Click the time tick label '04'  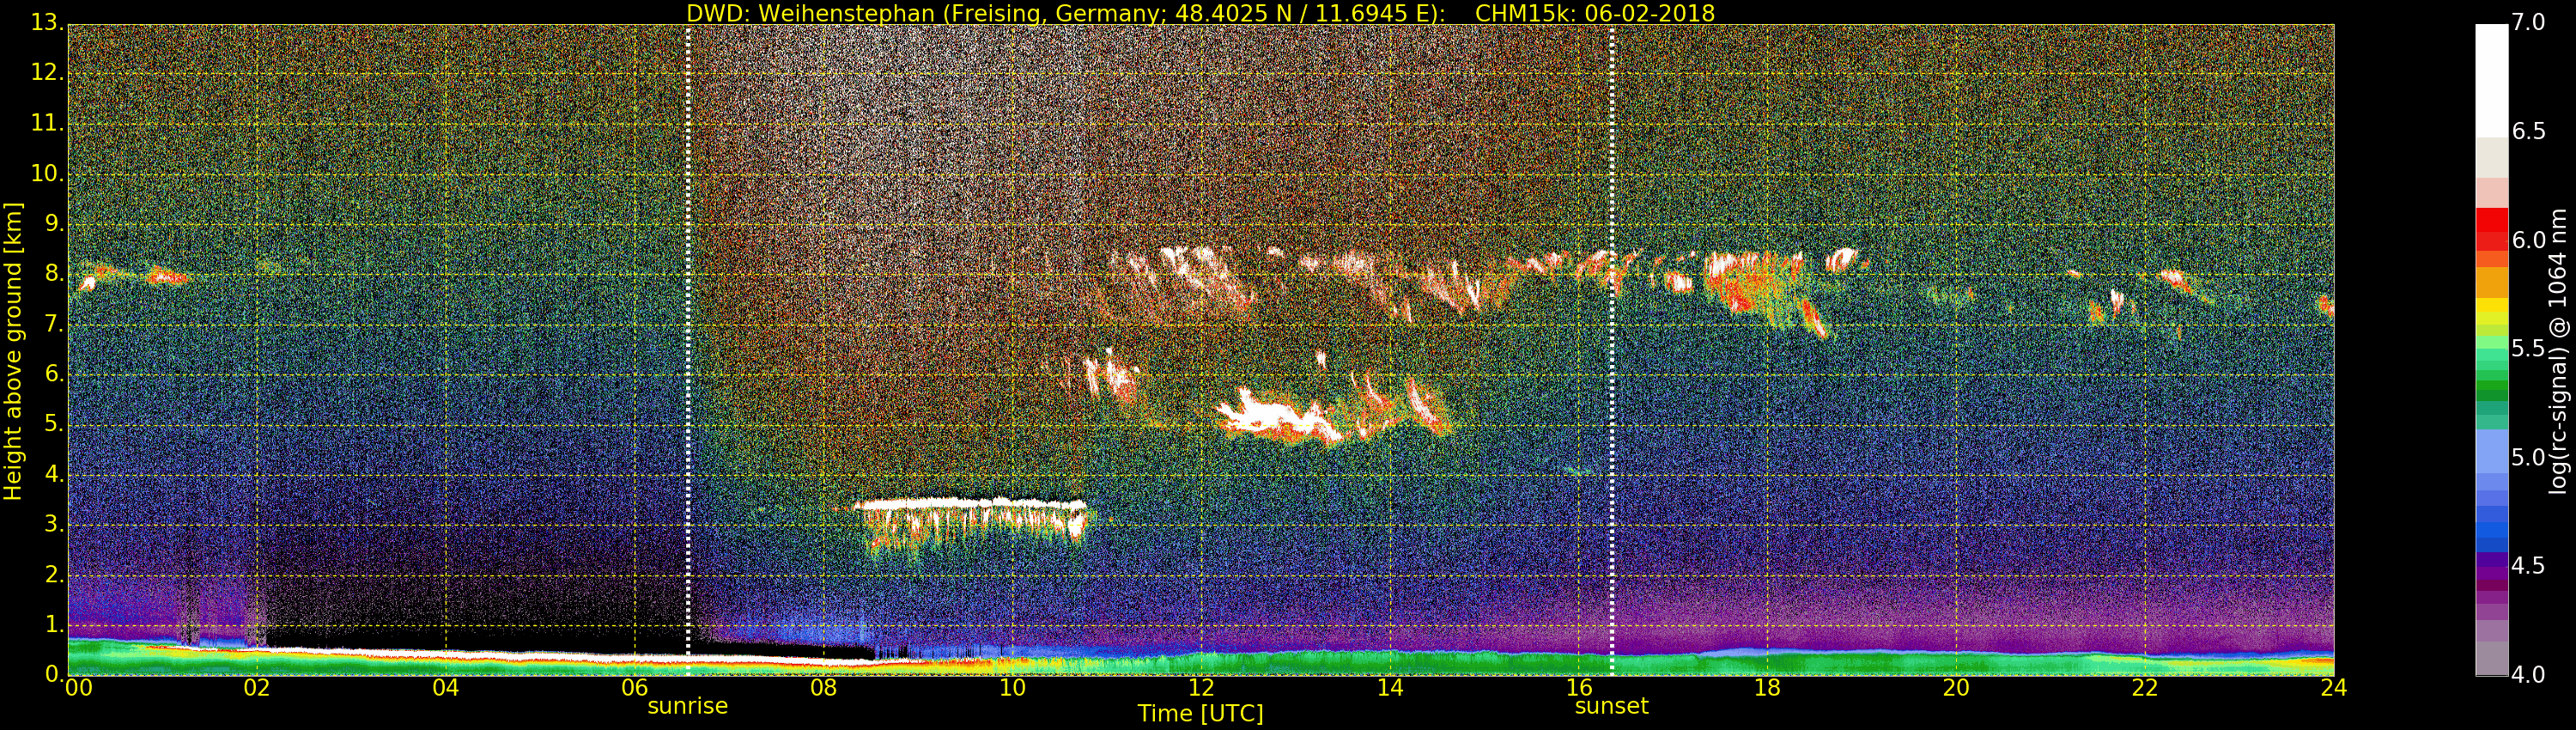[445, 688]
